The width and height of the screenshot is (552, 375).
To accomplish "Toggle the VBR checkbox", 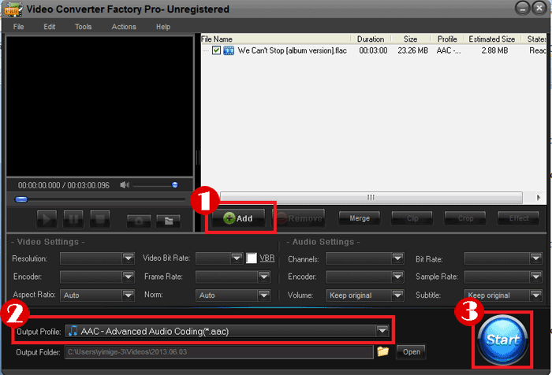I will (x=251, y=258).
